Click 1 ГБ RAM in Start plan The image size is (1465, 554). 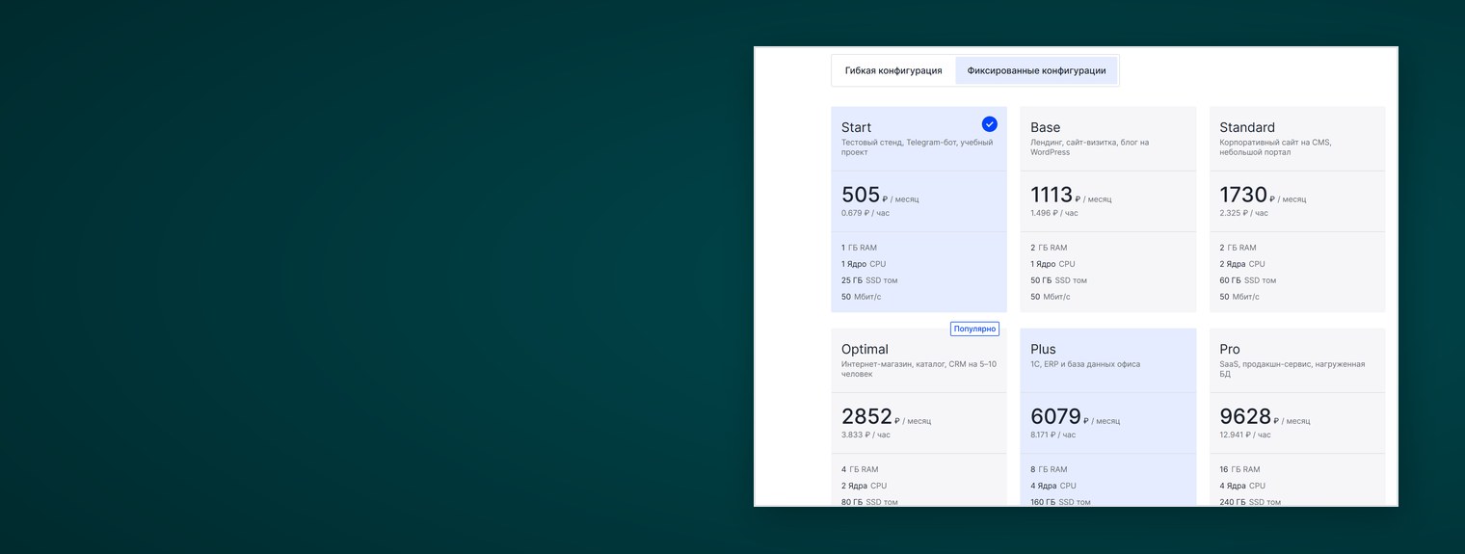click(859, 248)
